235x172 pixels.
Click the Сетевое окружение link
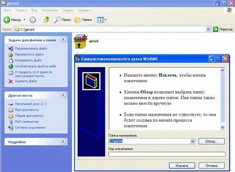point(30,128)
